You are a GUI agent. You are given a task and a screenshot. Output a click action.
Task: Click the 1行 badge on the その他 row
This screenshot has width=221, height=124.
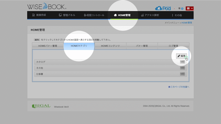tap(182, 68)
